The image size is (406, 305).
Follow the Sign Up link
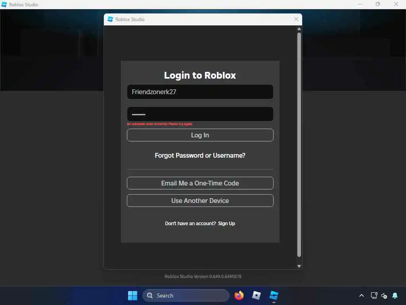coord(226,224)
